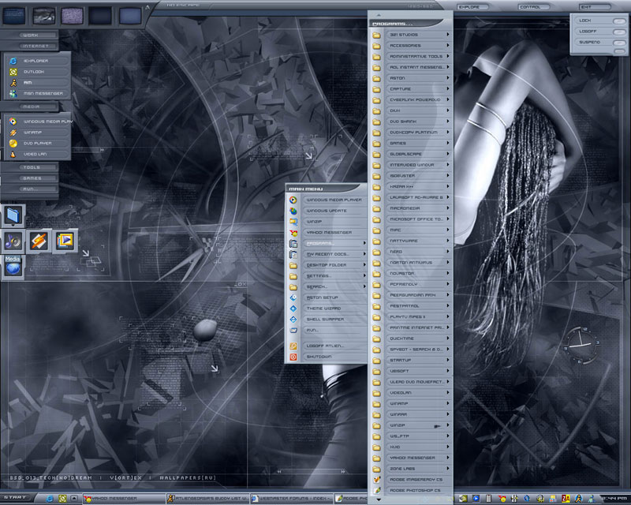The image size is (631, 505).
Task: Expand My Recent Docs submenu
Action: tap(327, 254)
